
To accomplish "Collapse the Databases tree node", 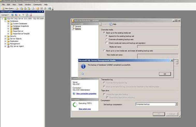I will [x=5, y=21].
